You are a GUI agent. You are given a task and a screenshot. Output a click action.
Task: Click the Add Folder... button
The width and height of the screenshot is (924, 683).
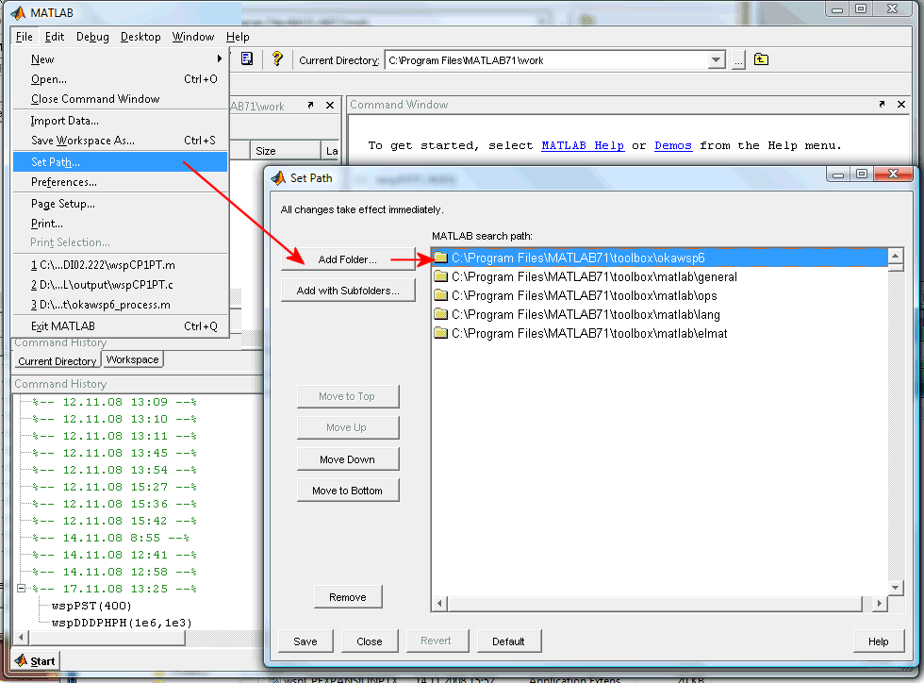(348, 259)
